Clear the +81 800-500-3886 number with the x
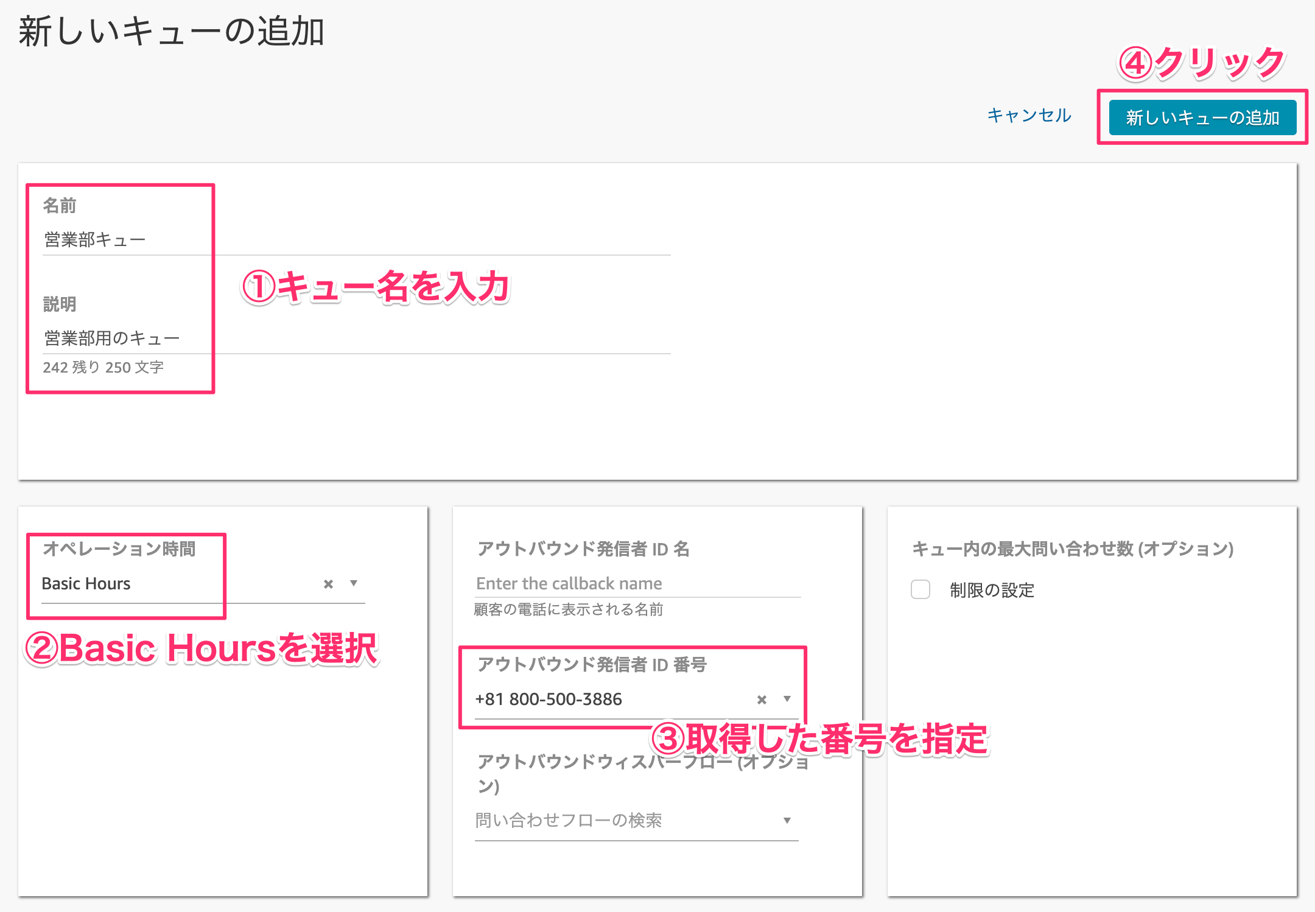1315x912 pixels. click(x=762, y=700)
